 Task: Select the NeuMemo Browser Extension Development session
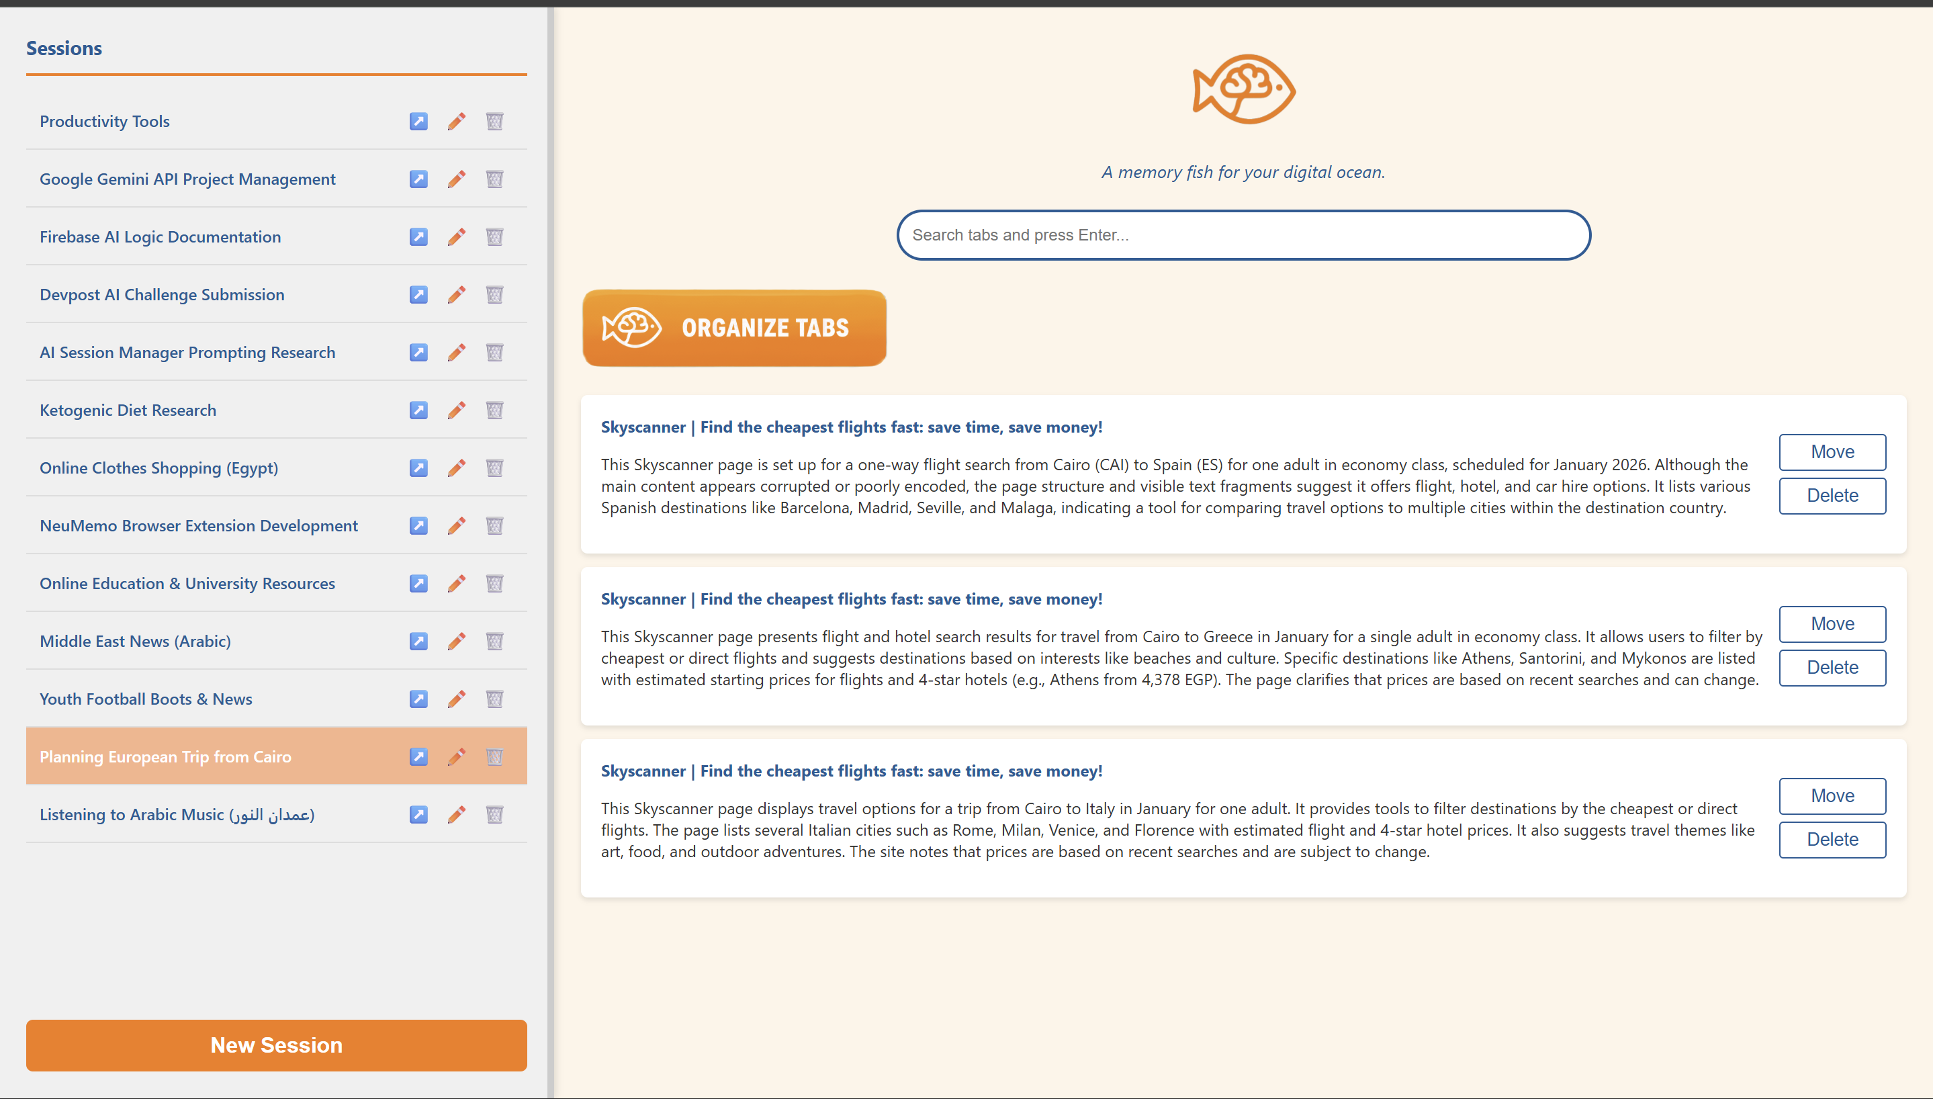tap(198, 525)
